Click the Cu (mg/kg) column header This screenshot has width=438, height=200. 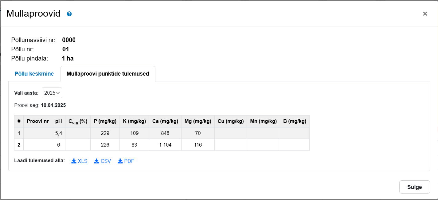point(231,121)
